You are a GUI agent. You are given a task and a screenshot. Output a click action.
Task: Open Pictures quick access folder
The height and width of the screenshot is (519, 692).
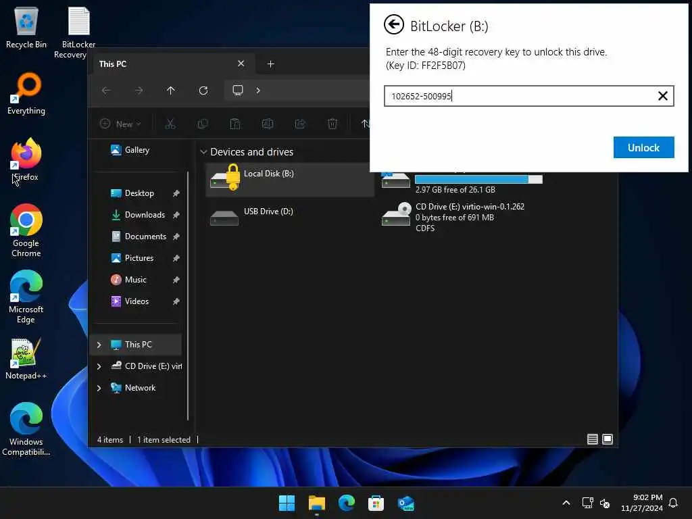pyautogui.click(x=132, y=258)
